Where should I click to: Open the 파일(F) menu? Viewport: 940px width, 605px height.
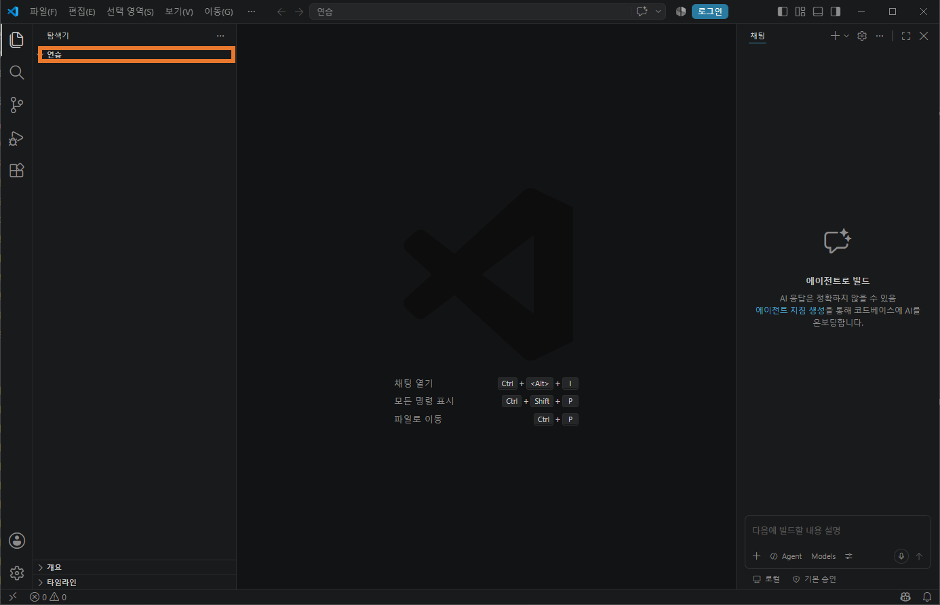(x=43, y=12)
